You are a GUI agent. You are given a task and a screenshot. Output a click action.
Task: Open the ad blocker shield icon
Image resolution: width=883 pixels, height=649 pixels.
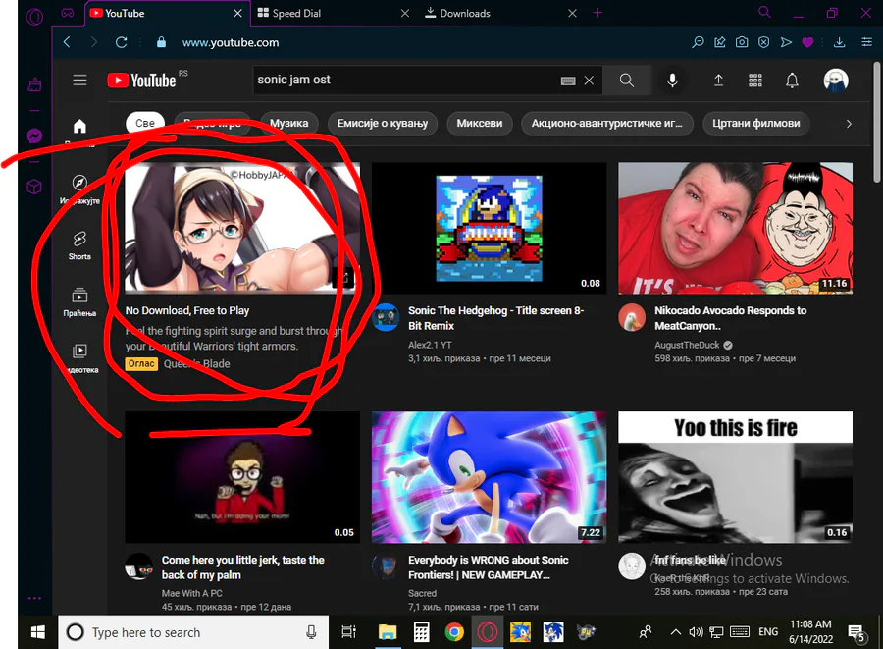click(763, 42)
